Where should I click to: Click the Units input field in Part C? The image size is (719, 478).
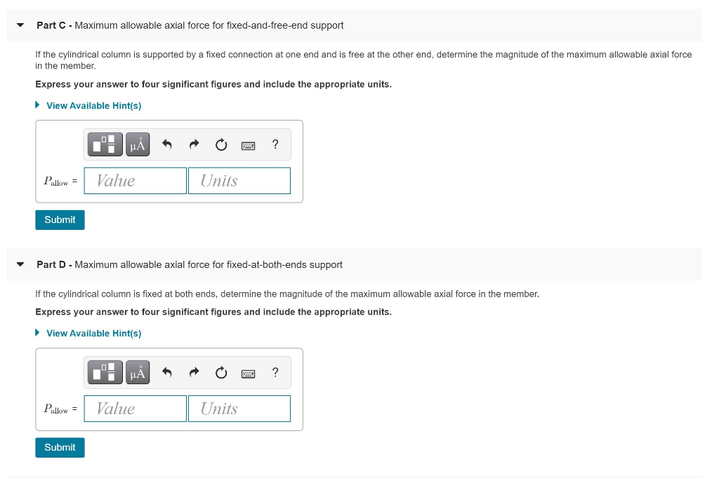[239, 181]
